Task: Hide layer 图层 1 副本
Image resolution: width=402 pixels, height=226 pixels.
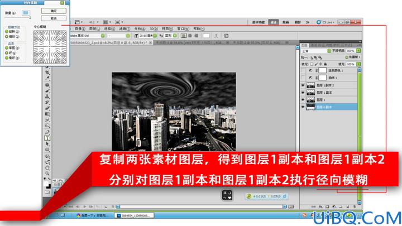Action: pyautogui.click(x=303, y=93)
